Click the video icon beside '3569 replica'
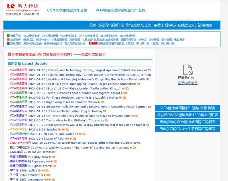Viewport: 228px width, 181px height. pos(39,170)
